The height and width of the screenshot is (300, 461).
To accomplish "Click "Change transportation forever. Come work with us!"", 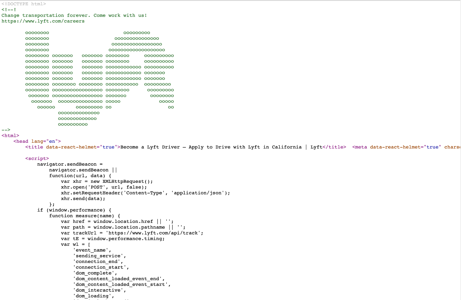I will click(x=74, y=15).
